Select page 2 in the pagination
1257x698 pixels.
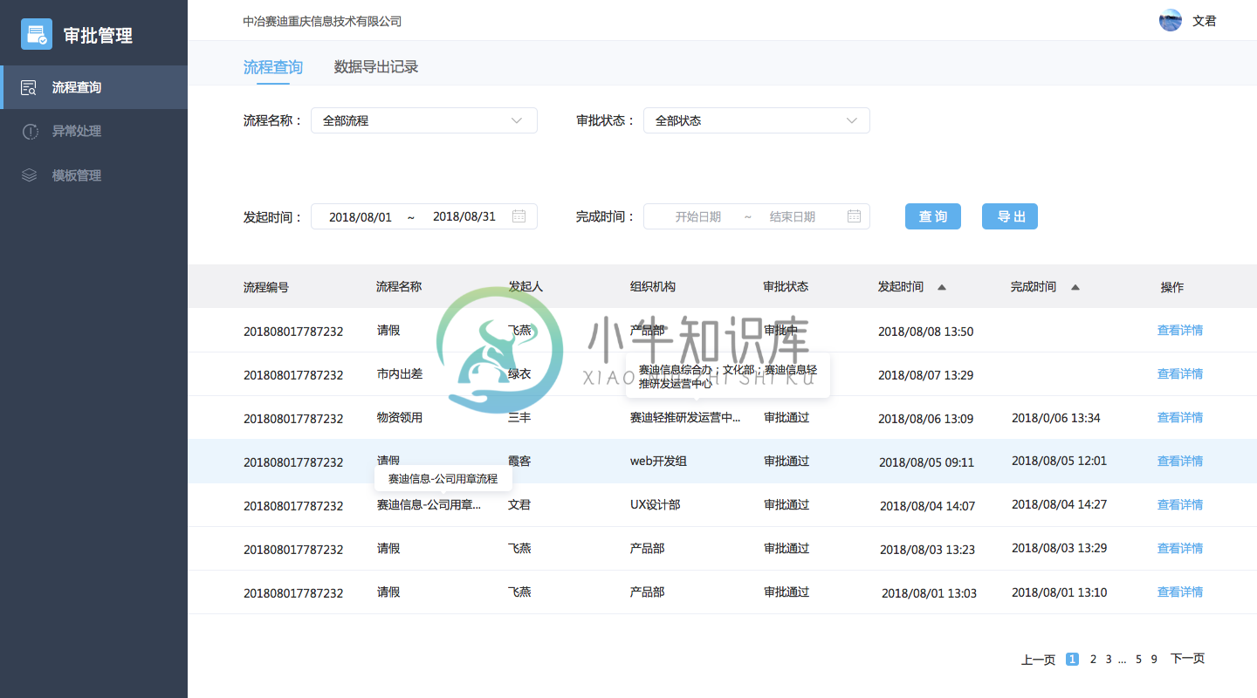1093,660
